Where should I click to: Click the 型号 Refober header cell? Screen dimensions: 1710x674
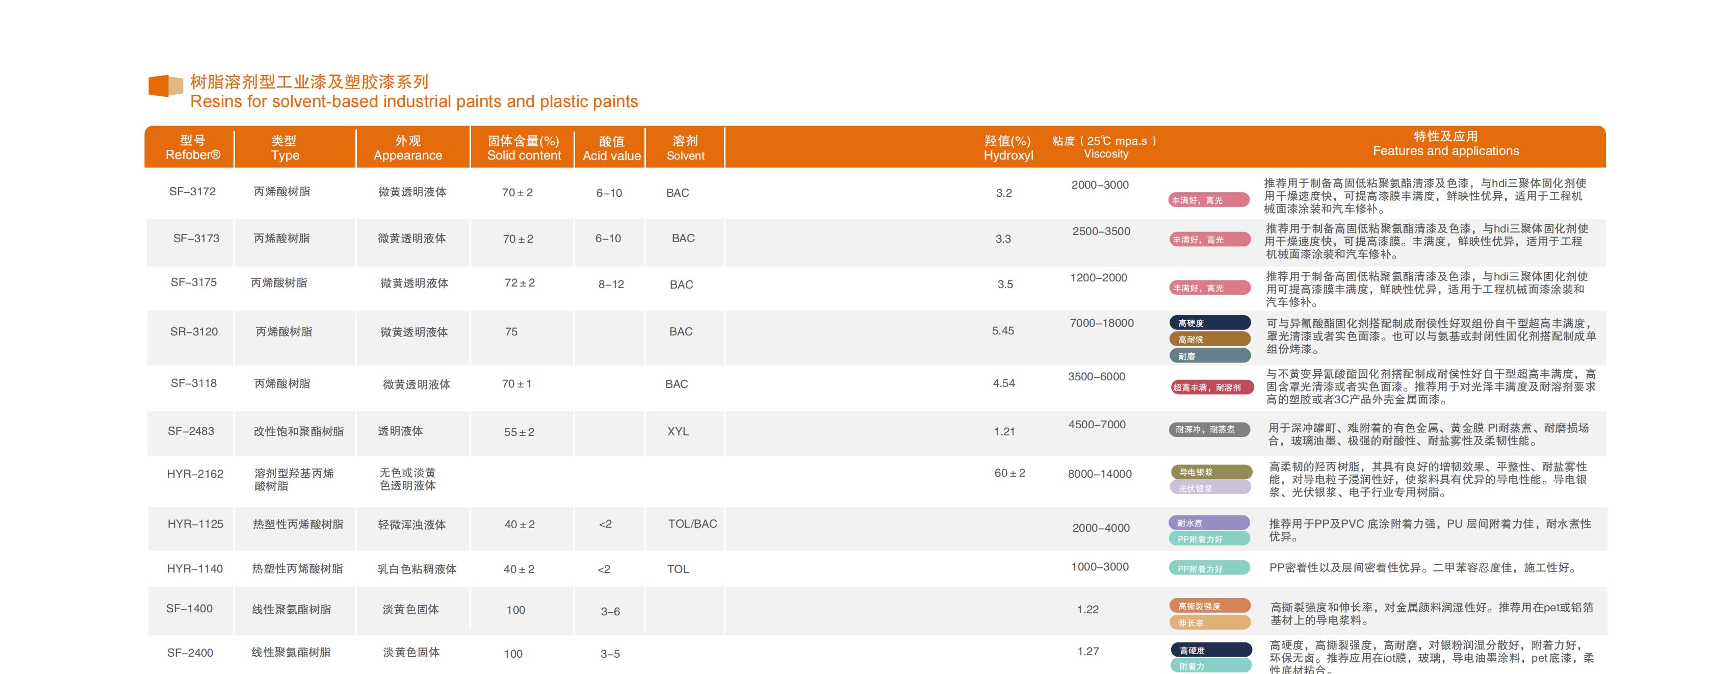(x=193, y=147)
